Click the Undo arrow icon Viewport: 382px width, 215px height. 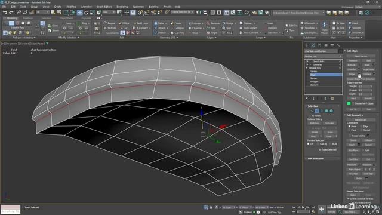(5, 13)
